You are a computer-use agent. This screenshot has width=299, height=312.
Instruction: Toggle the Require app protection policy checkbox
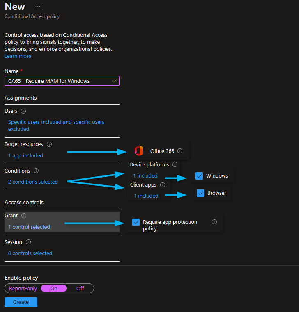click(136, 222)
